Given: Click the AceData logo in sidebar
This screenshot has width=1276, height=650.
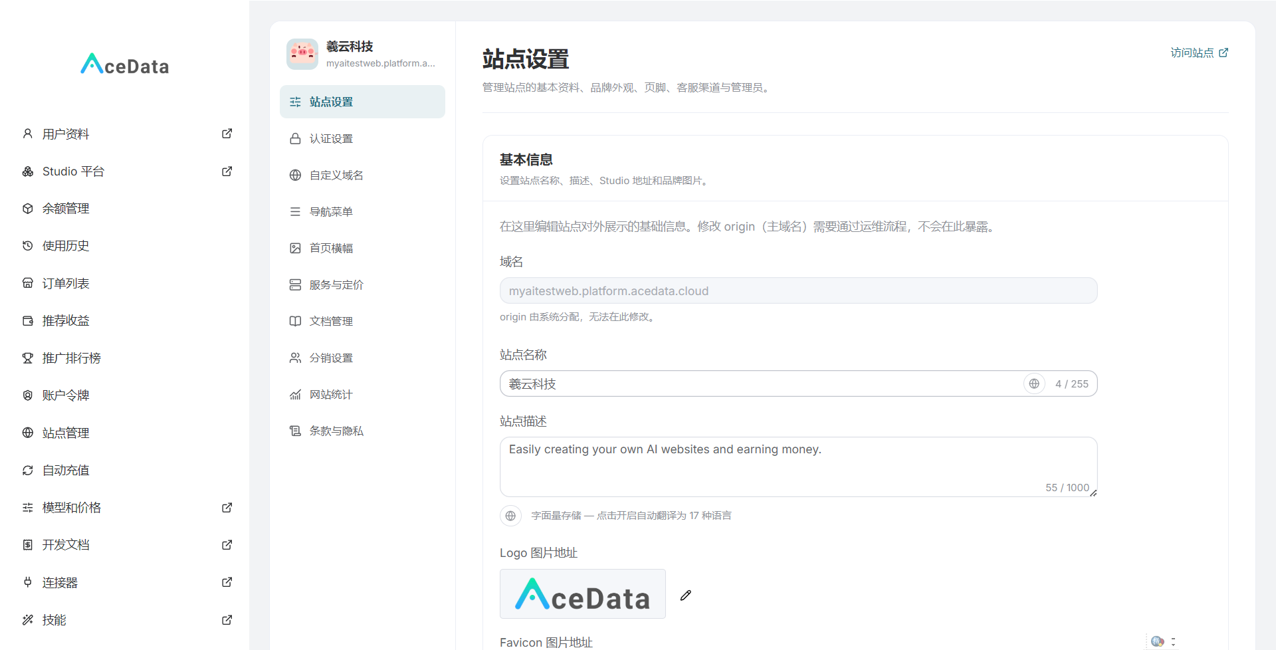Looking at the screenshot, I should pos(125,64).
